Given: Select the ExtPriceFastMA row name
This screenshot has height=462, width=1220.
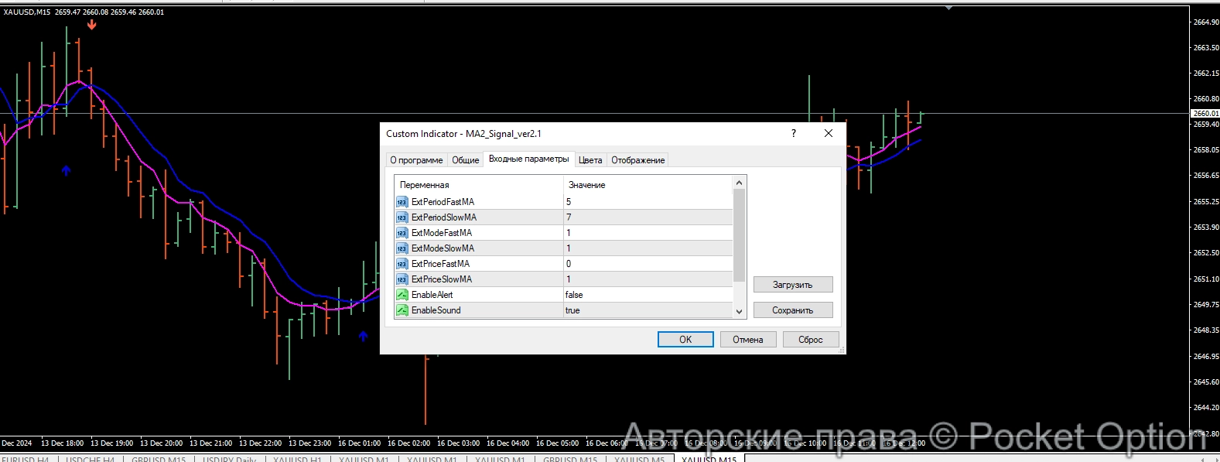Looking at the screenshot, I should pyautogui.click(x=440, y=264).
